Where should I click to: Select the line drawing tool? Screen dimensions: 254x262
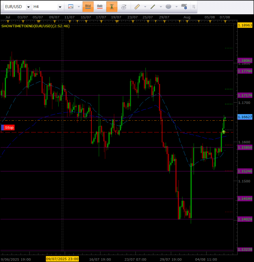click(153, 7)
